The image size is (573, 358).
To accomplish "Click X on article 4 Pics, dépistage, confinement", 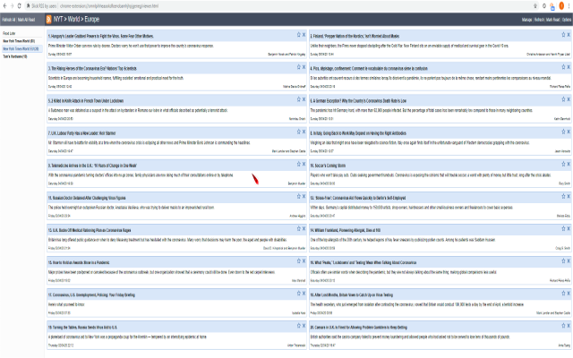I will 569,67.
